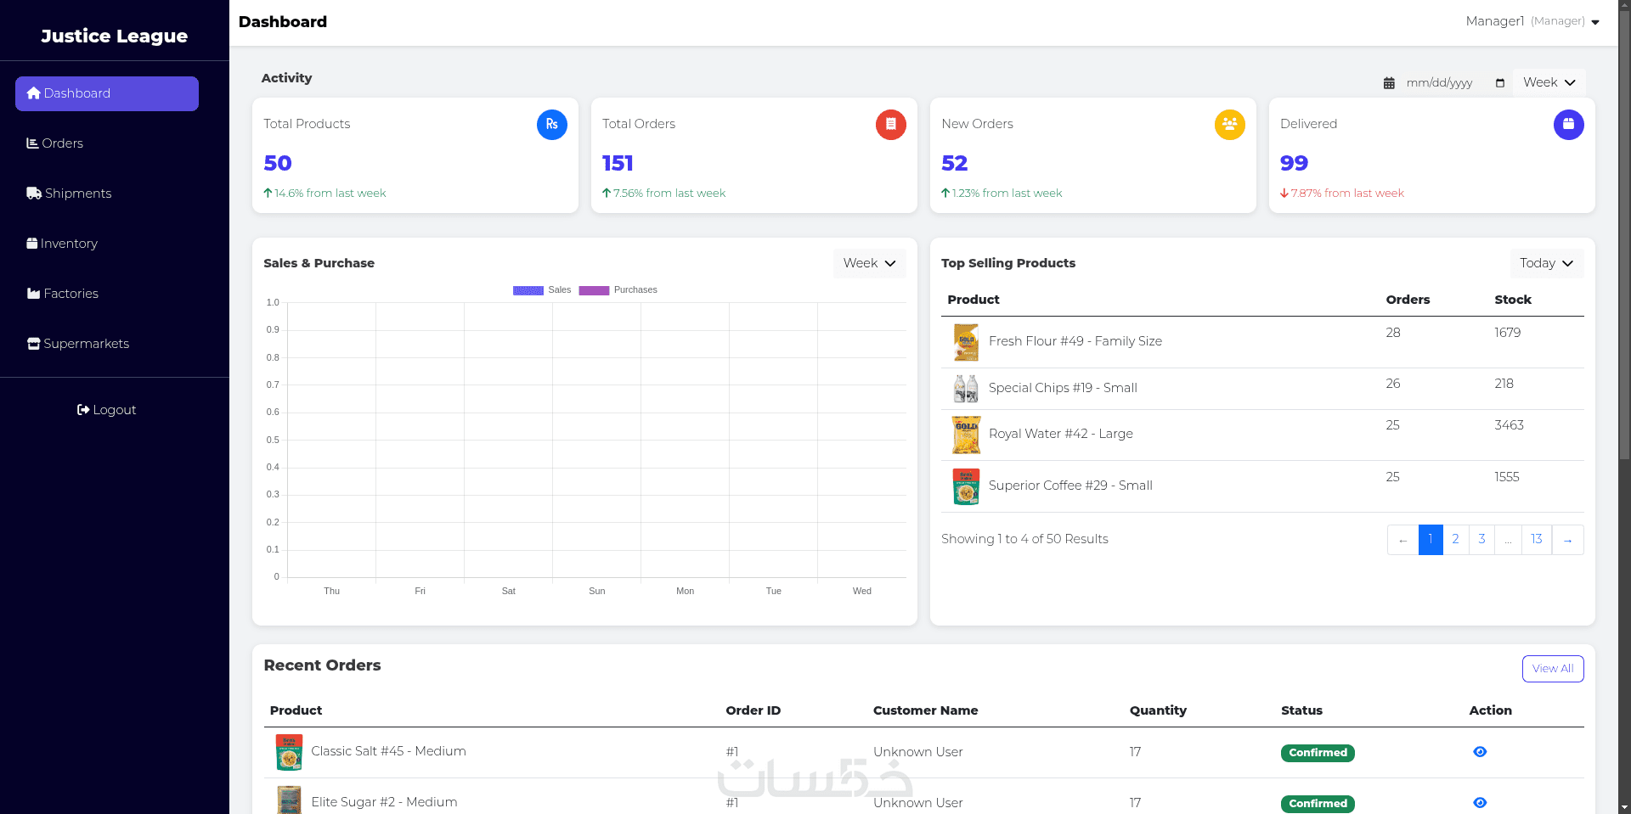
Task: Click the Confirmed status badge for Classic Salt
Action: pyautogui.click(x=1318, y=753)
